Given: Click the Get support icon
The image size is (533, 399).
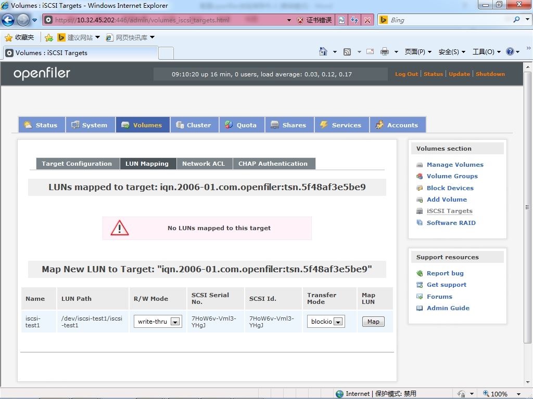Looking at the screenshot, I should pos(420,285).
